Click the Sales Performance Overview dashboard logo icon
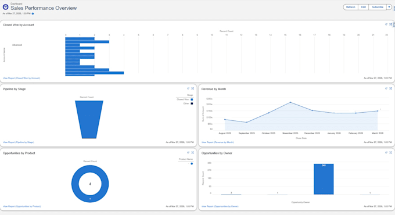395x215 pixels. (x=5, y=7)
